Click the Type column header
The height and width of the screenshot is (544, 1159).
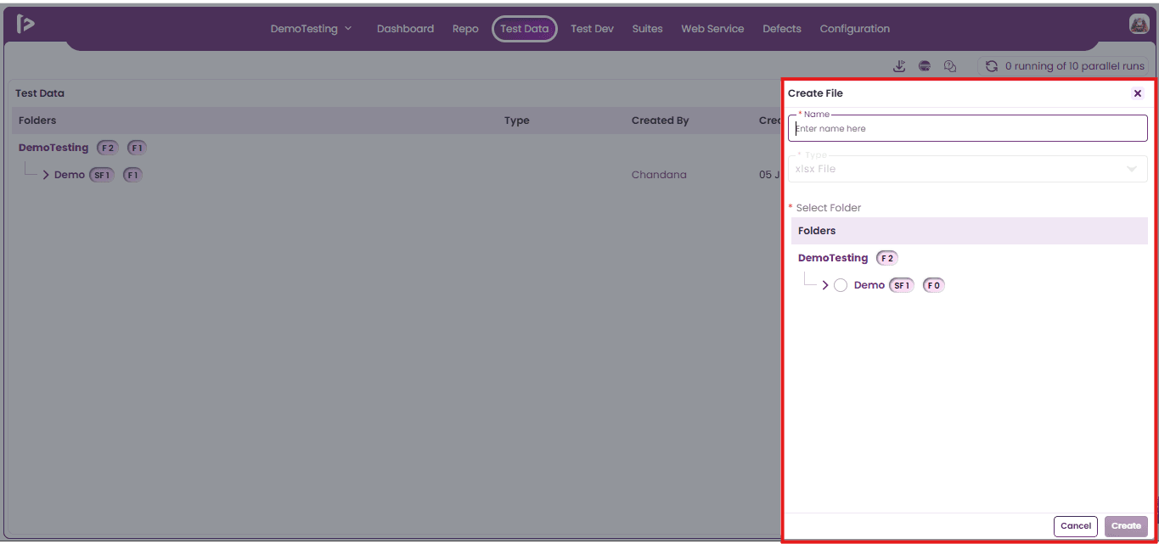click(517, 121)
